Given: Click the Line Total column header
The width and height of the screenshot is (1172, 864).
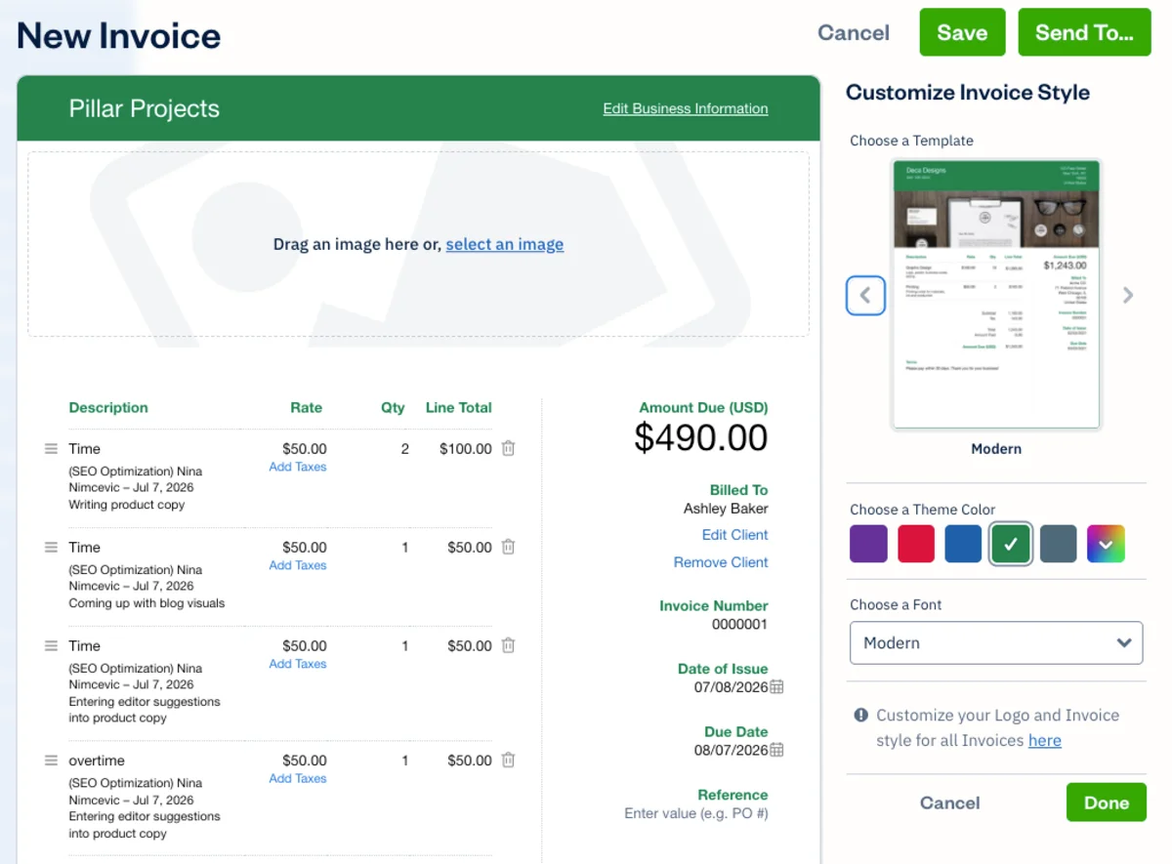Looking at the screenshot, I should [x=459, y=408].
